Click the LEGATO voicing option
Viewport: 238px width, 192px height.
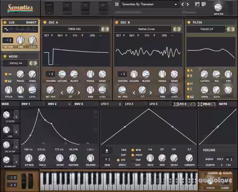(x=210, y=165)
